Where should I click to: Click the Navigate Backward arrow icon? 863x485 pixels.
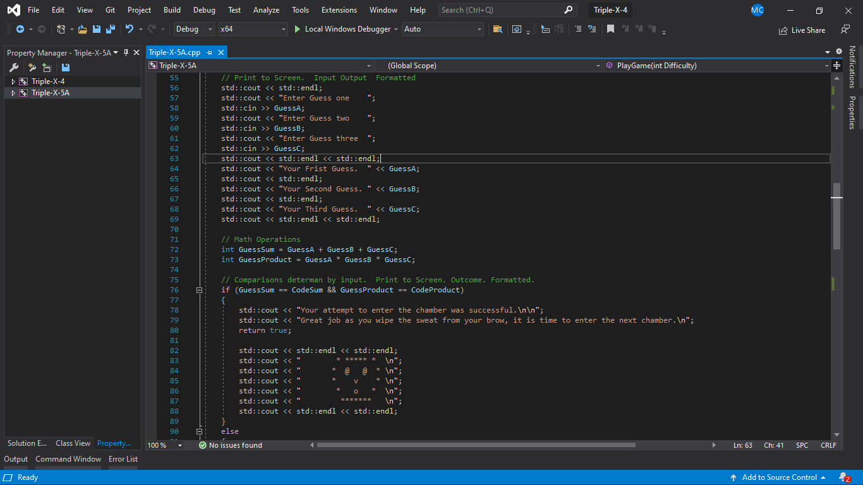tap(20, 29)
